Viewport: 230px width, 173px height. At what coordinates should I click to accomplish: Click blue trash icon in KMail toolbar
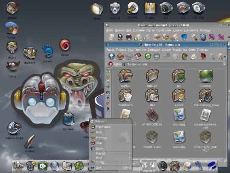tap(184, 37)
